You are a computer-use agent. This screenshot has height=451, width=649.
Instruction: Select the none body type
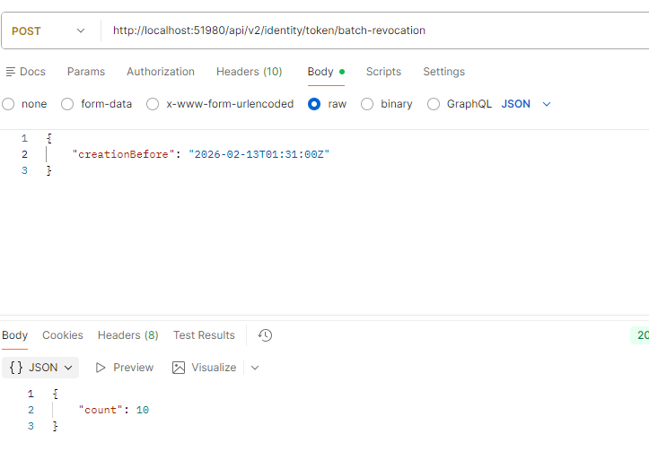coord(9,104)
